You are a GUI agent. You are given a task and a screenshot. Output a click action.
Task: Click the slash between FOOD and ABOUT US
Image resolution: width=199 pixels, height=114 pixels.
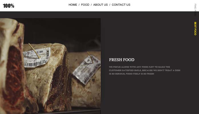91,5
